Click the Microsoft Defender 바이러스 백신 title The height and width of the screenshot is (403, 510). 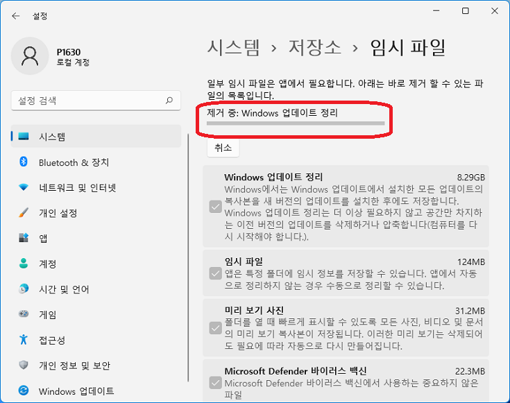(x=296, y=371)
